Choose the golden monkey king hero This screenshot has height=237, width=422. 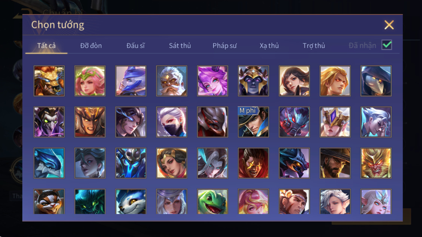(x=376, y=163)
